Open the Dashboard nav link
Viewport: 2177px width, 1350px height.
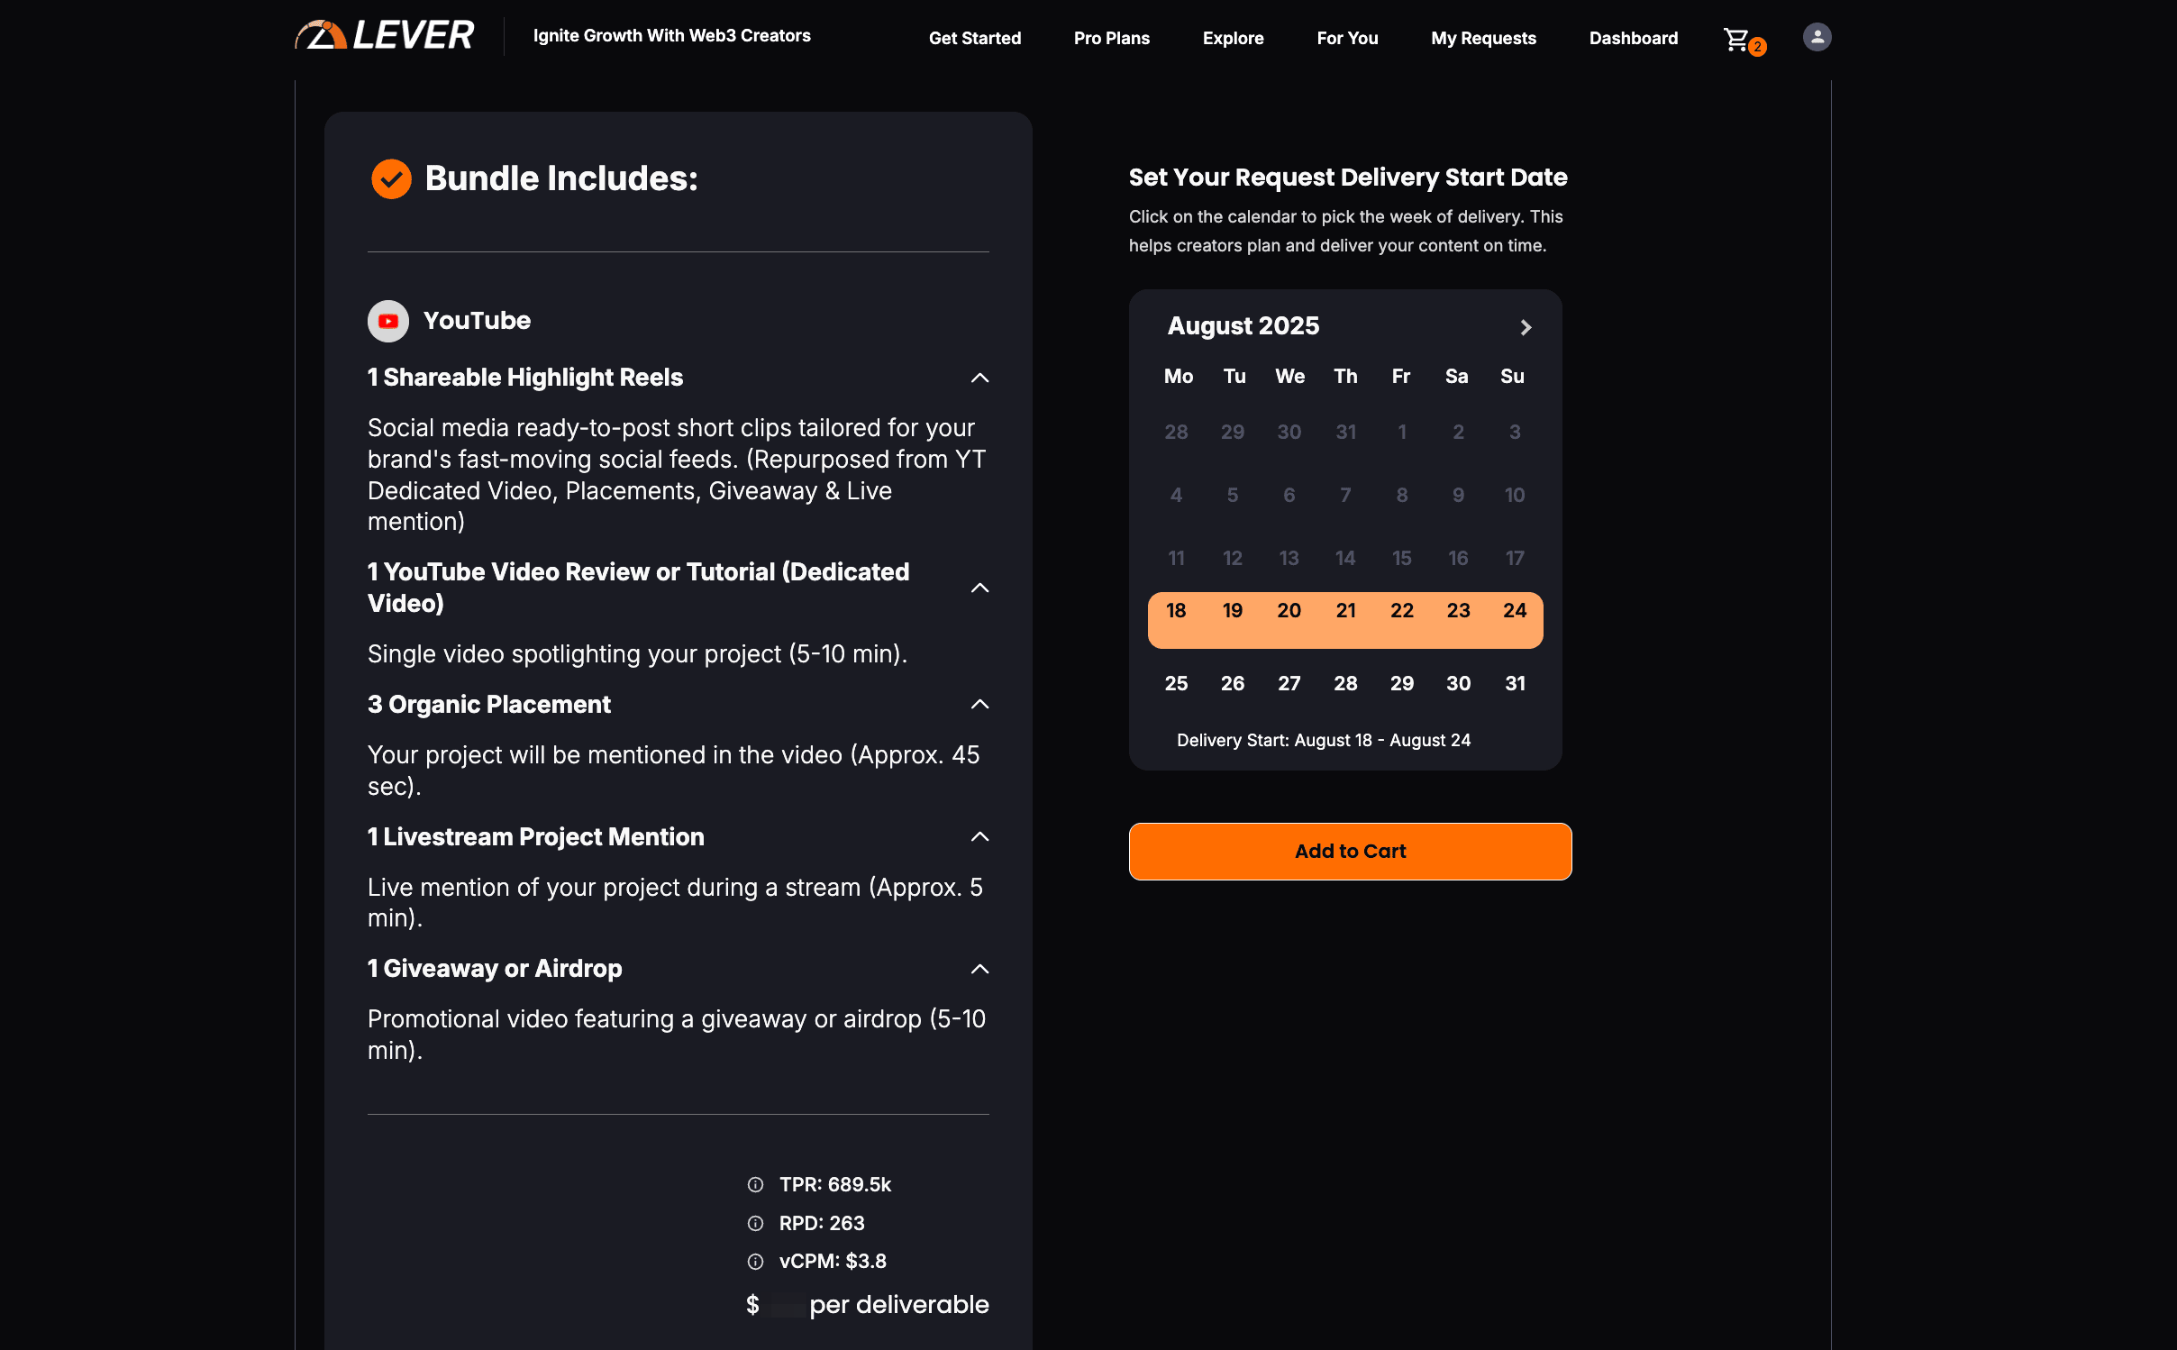coord(1633,38)
